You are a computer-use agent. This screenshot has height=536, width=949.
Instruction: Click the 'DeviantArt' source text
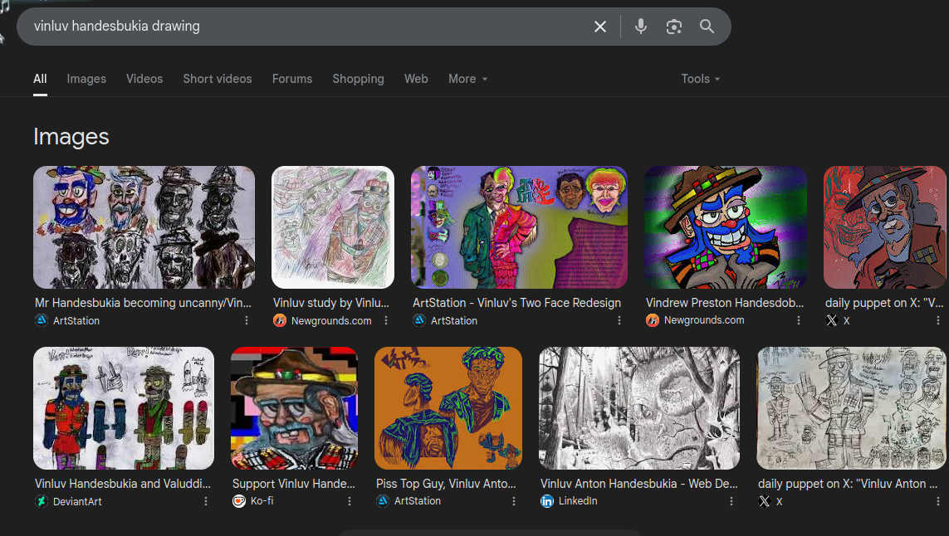click(77, 501)
